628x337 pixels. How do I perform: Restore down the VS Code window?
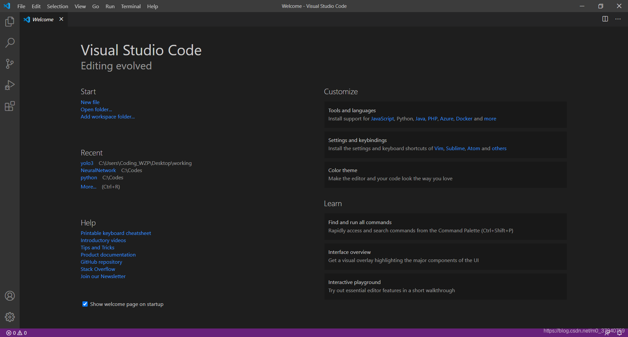click(601, 6)
